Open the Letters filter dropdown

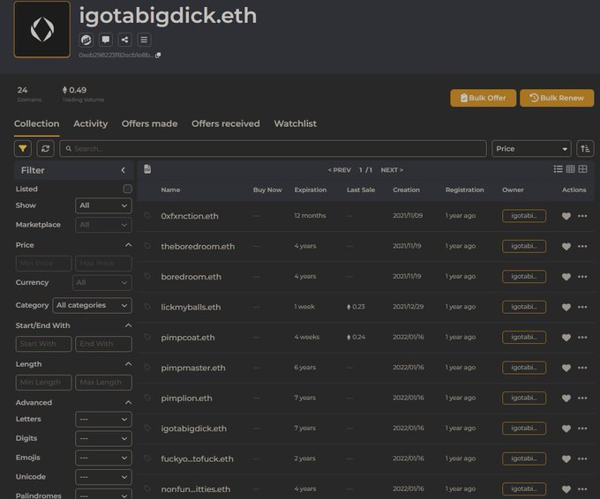tap(103, 420)
